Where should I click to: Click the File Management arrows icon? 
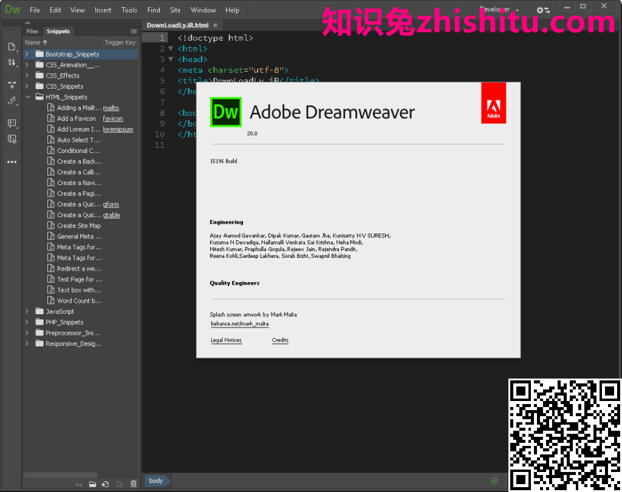click(x=12, y=62)
